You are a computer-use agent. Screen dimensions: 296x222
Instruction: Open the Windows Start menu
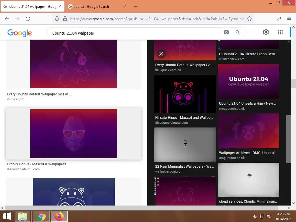click(x=7, y=216)
